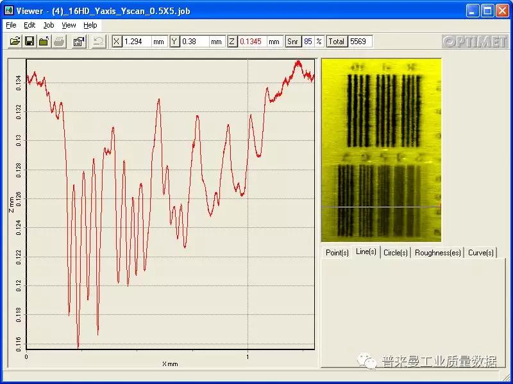Viewport: 513px width, 384px height.
Task: Click the resize grip in the status bar corner
Action: [x=505, y=376]
